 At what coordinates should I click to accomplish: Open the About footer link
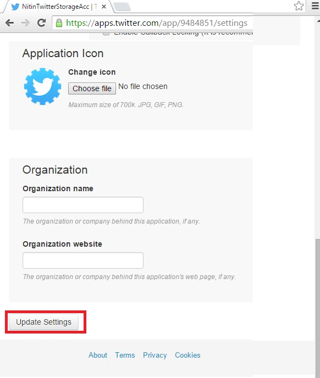click(98, 355)
